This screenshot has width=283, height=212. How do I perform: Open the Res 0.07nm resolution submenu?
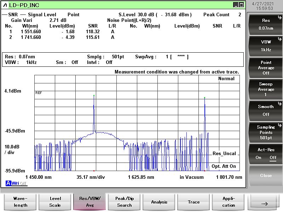266,24
